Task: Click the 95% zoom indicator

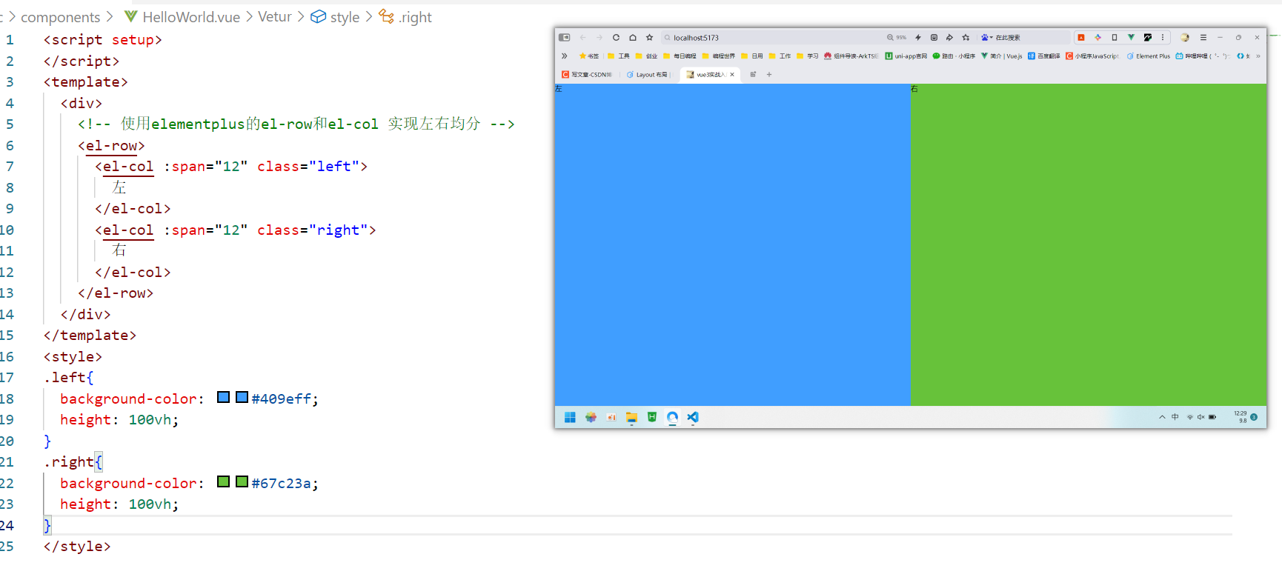Action: coord(897,37)
